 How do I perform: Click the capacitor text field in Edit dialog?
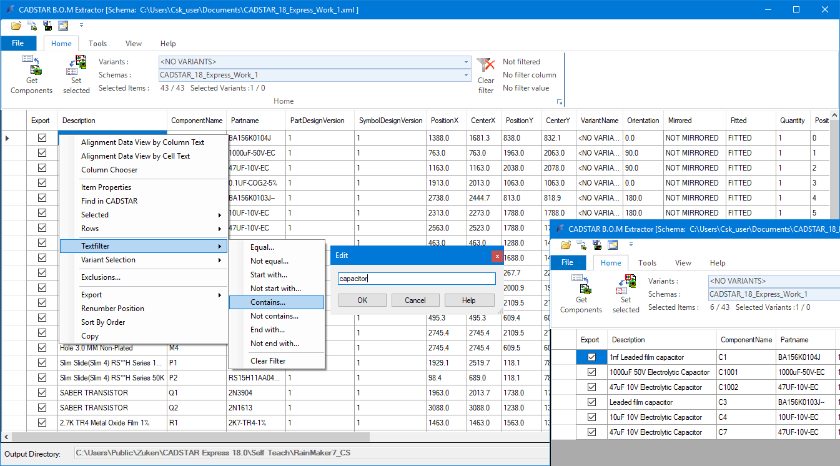point(417,279)
